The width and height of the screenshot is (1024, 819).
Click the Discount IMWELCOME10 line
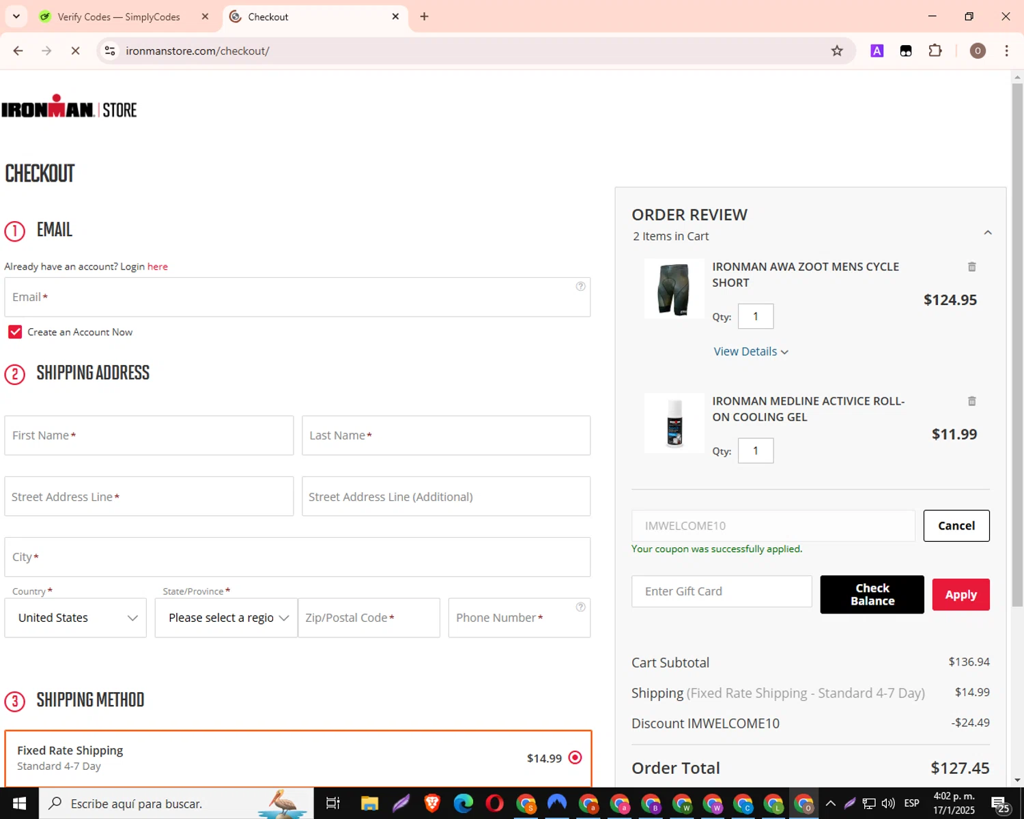coord(810,723)
